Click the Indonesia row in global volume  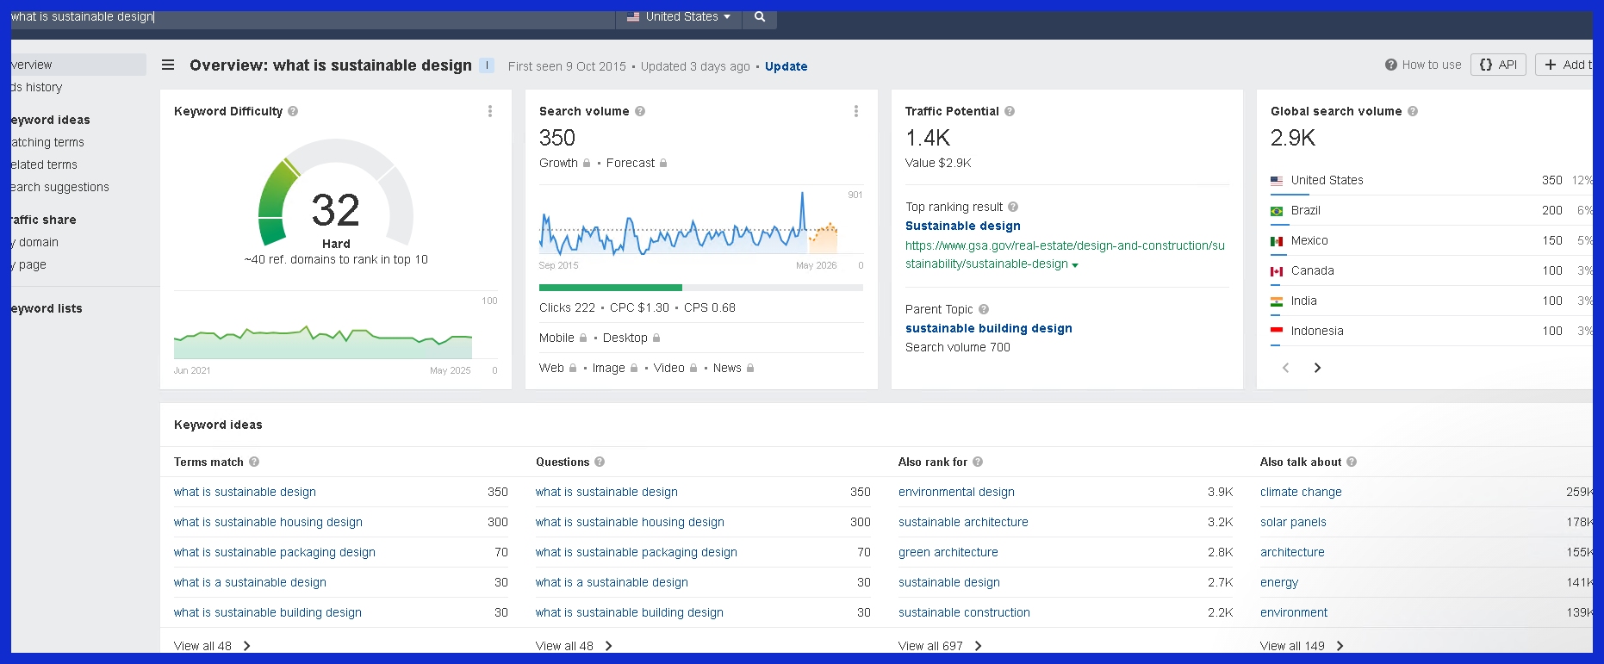pos(1431,331)
